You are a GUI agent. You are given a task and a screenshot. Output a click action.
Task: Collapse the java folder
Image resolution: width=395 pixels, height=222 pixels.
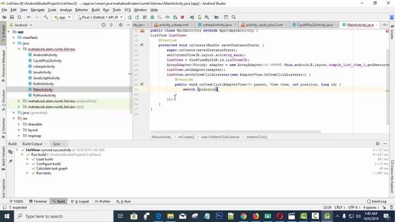coord(14,43)
